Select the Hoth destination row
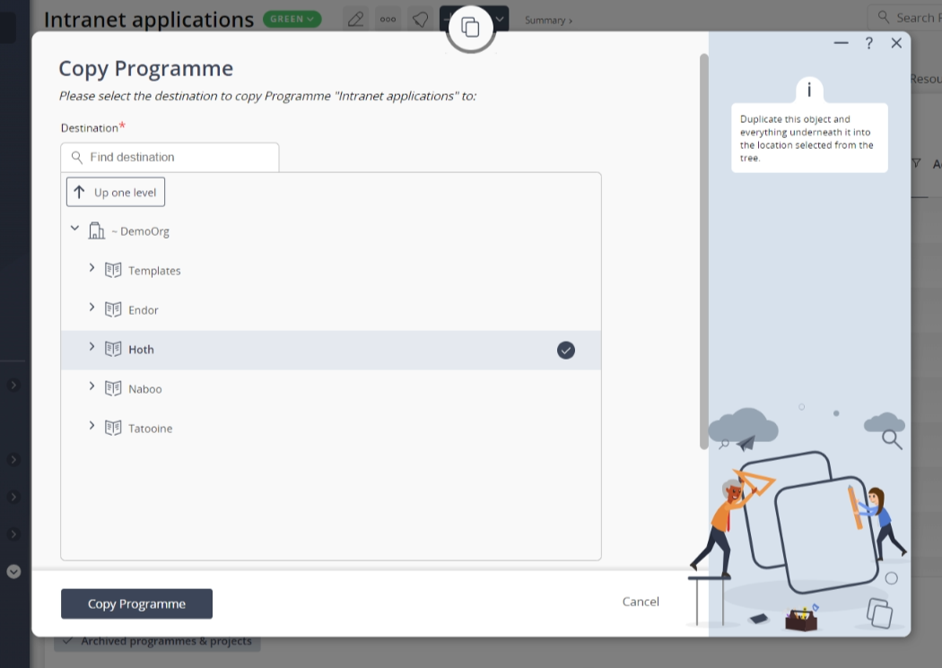The image size is (942, 668). (331, 350)
